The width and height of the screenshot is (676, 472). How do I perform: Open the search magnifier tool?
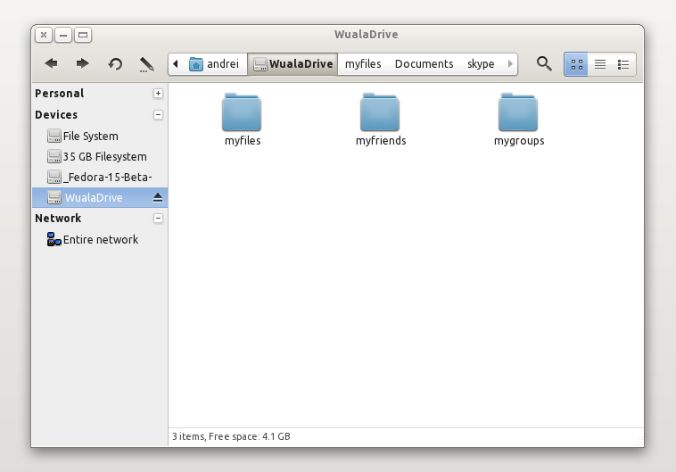(544, 64)
